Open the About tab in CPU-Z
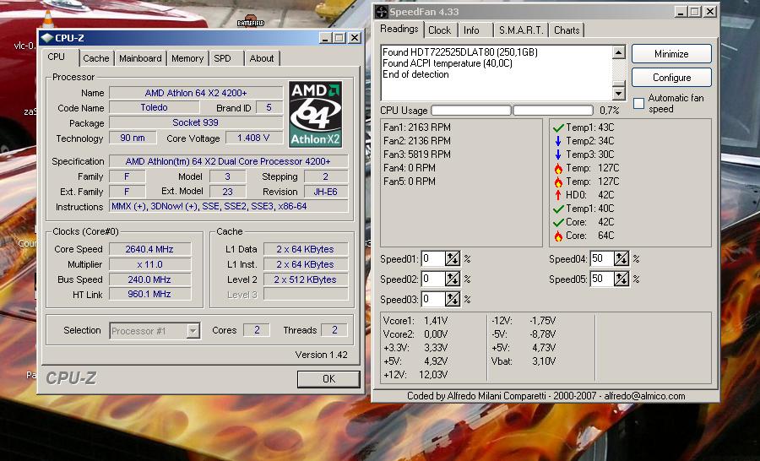 pyautogui.click(x=262, y=58)
